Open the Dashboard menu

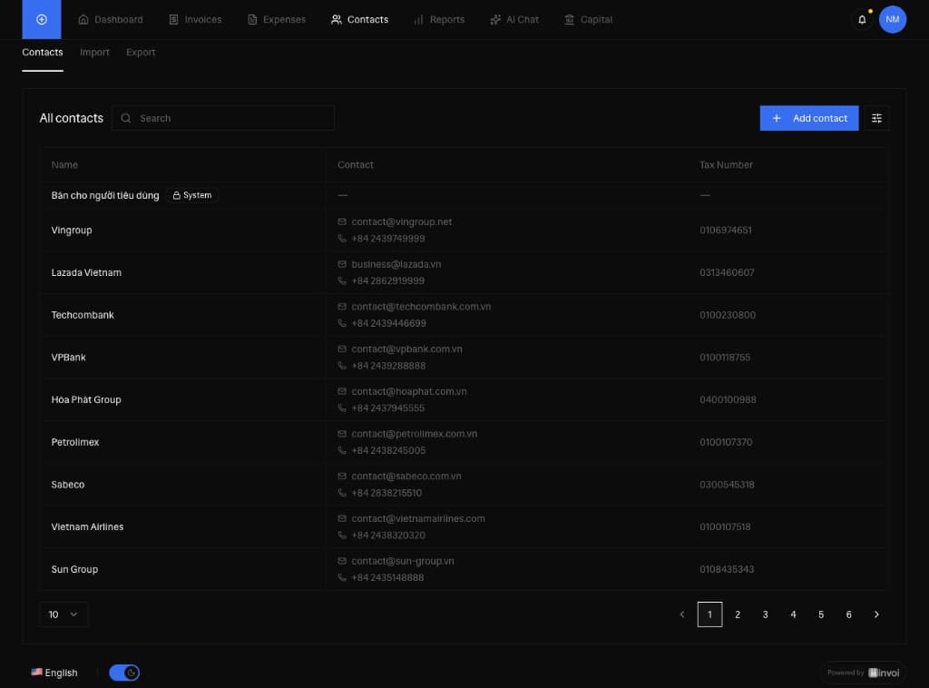(111, 20)
